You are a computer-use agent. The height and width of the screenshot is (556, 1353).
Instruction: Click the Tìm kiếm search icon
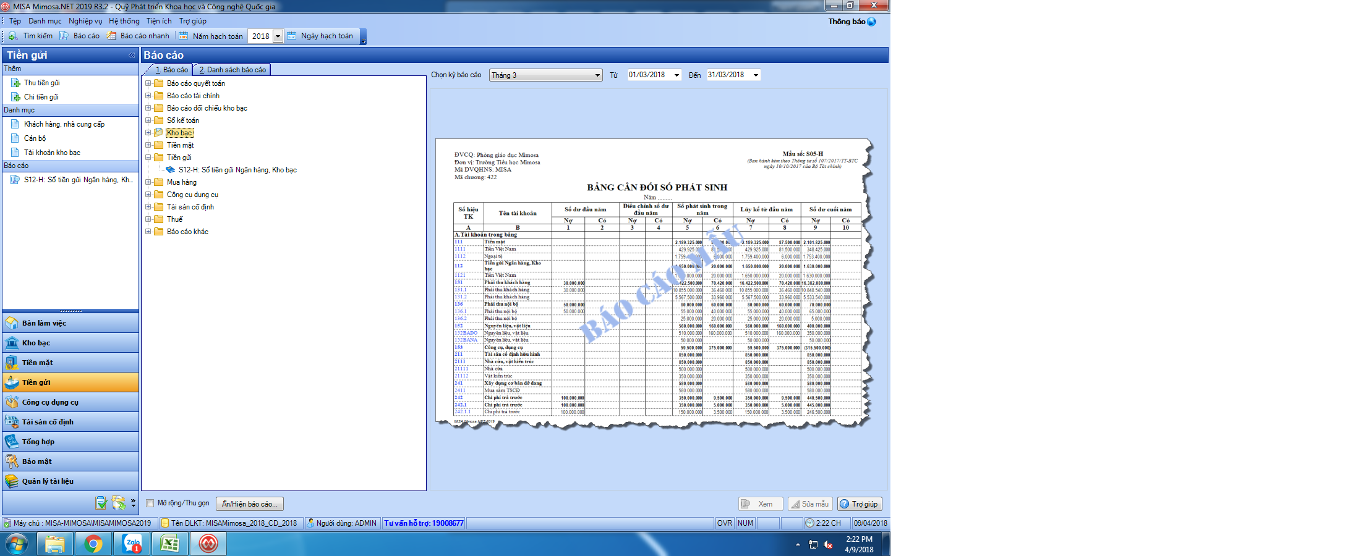pyautogui.click(x=14, y=36)
